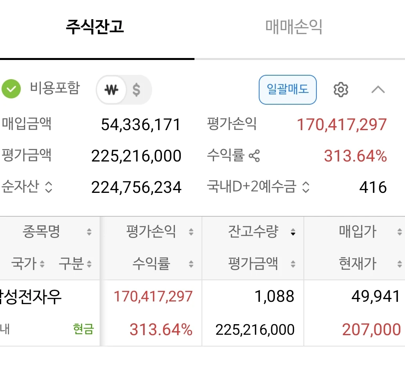Open the 삼성전자우 holding row
This screenshot has height=372, width=405.
[x=202, y=313]
